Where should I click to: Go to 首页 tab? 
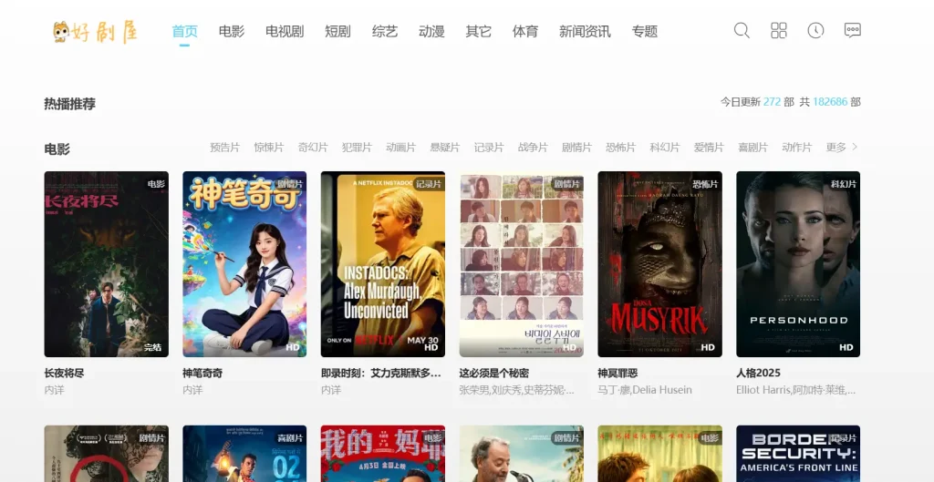[x=184, y=32]
